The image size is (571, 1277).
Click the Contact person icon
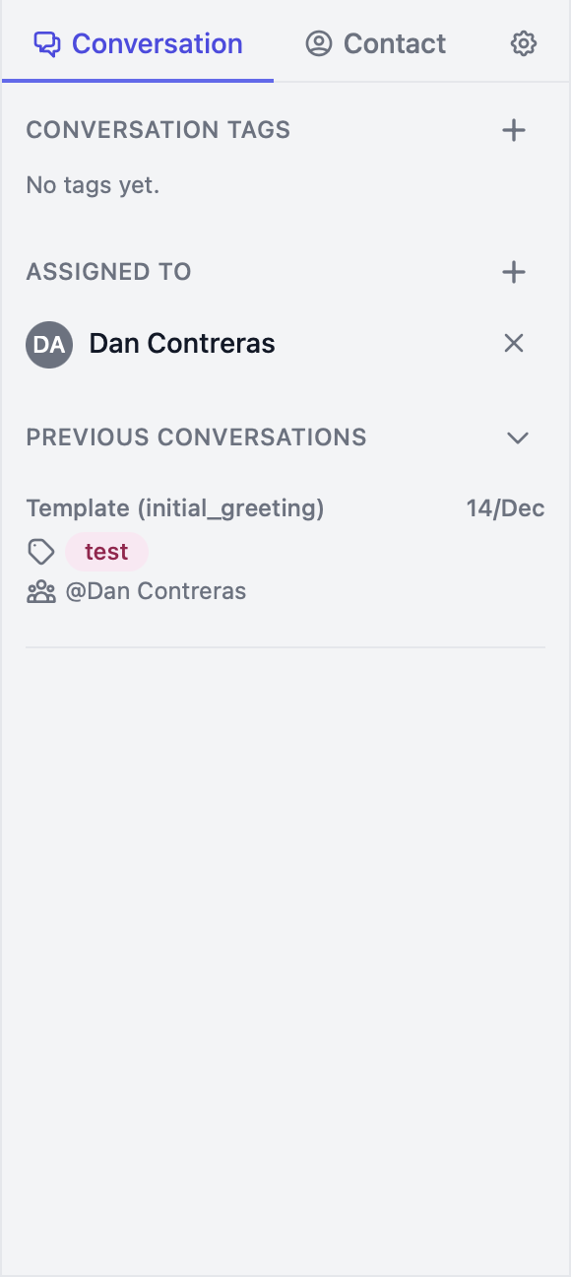click(x=317, y=43)
